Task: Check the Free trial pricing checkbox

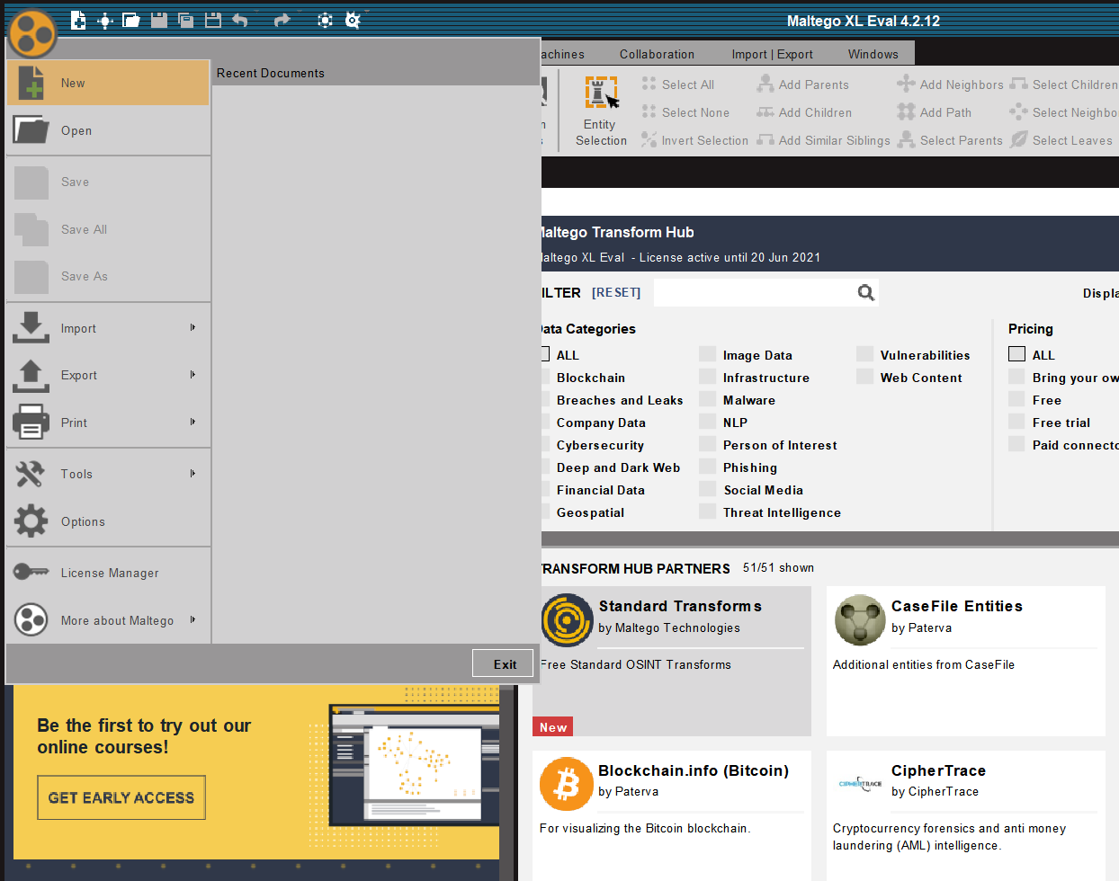Action: [x=1016, y=422]
